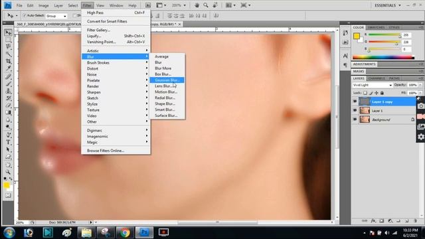Select the Zoom tool in the toolbox

point(8,172)
